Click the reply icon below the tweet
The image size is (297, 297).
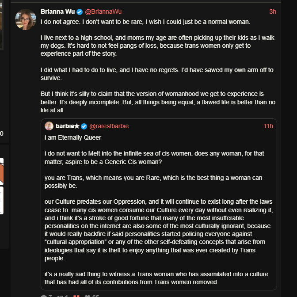(44, 296)
